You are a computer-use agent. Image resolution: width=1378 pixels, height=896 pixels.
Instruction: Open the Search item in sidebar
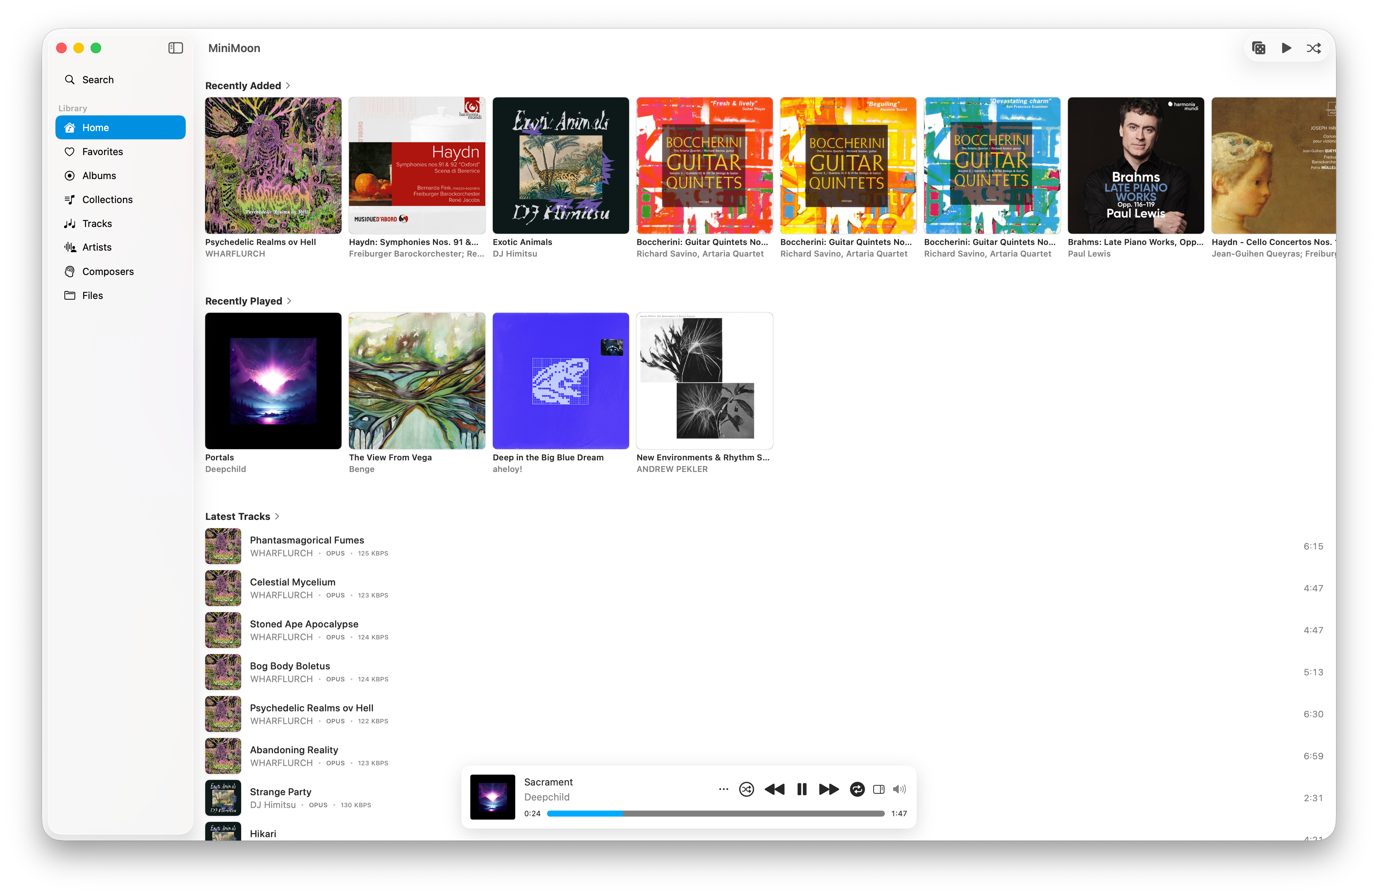click(x=98, y=79)
